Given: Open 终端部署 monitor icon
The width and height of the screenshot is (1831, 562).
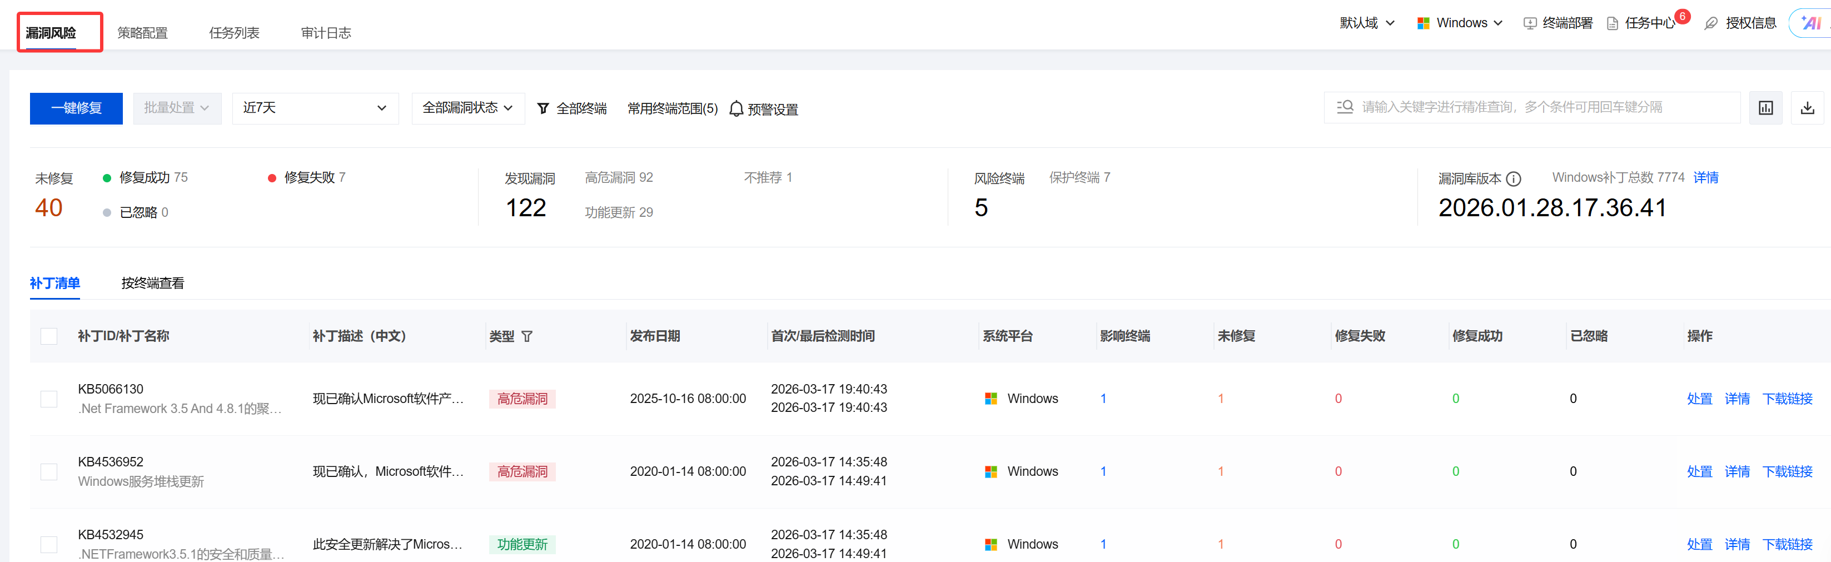Looking at the screenshot, I should (x=1530, y=23).
